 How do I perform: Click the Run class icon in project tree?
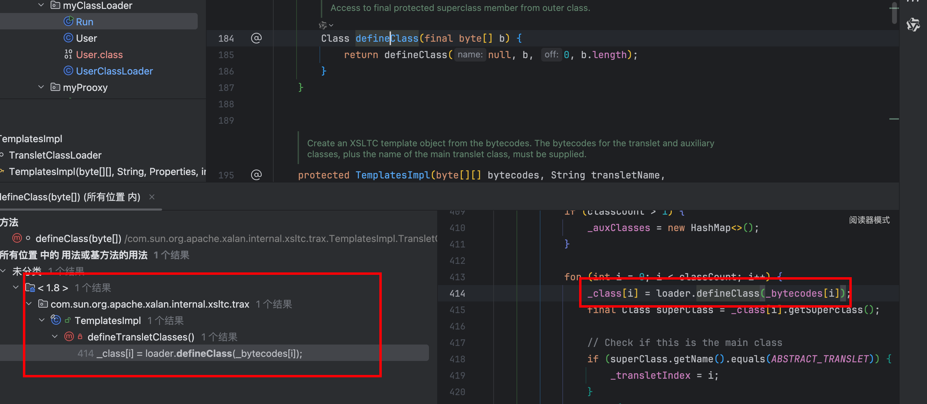pyautogui.click(x=68, y=22)
